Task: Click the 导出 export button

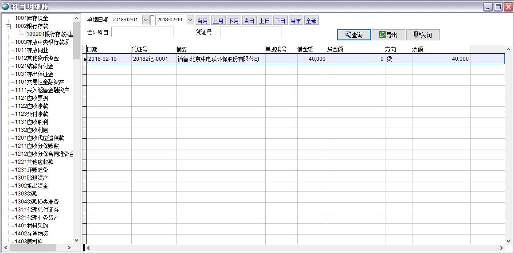Action: point(388,35)
